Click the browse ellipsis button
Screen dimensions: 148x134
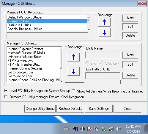pos(116,82)
